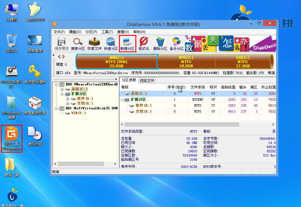This screenshot has width=301, height=207.
Task: Select the 文档(E:) row in partition table
Action: click(198, 111)
